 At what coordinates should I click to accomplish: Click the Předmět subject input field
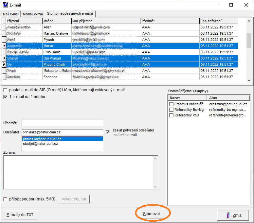(62, 123)
